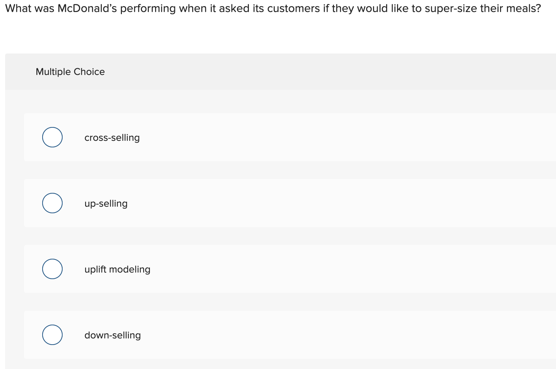Click empty space in the uplift modeling row
The width and height of the screenshot is (556, 369).
pyautogui.click(x=327, y=269)
